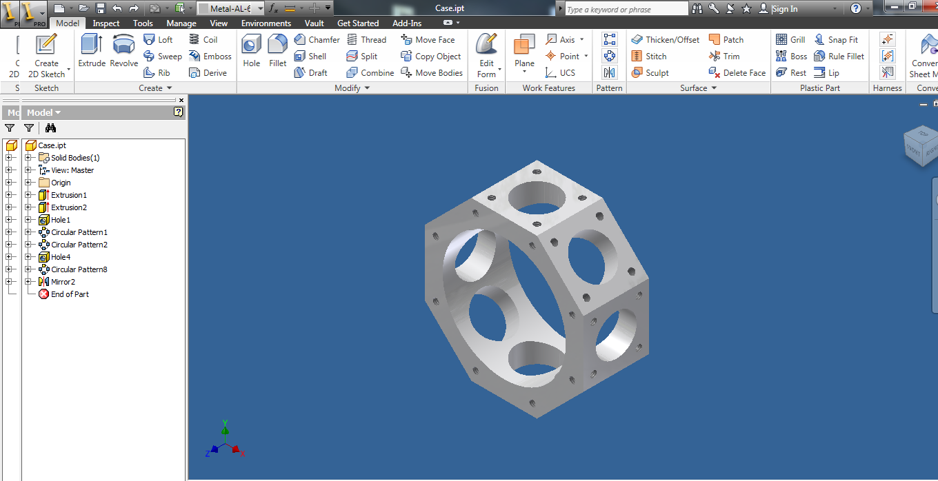Image resolution: width=938 pixels, height=481 pixels.
Task: Select the UCS work feature
Action: point(560,72)
